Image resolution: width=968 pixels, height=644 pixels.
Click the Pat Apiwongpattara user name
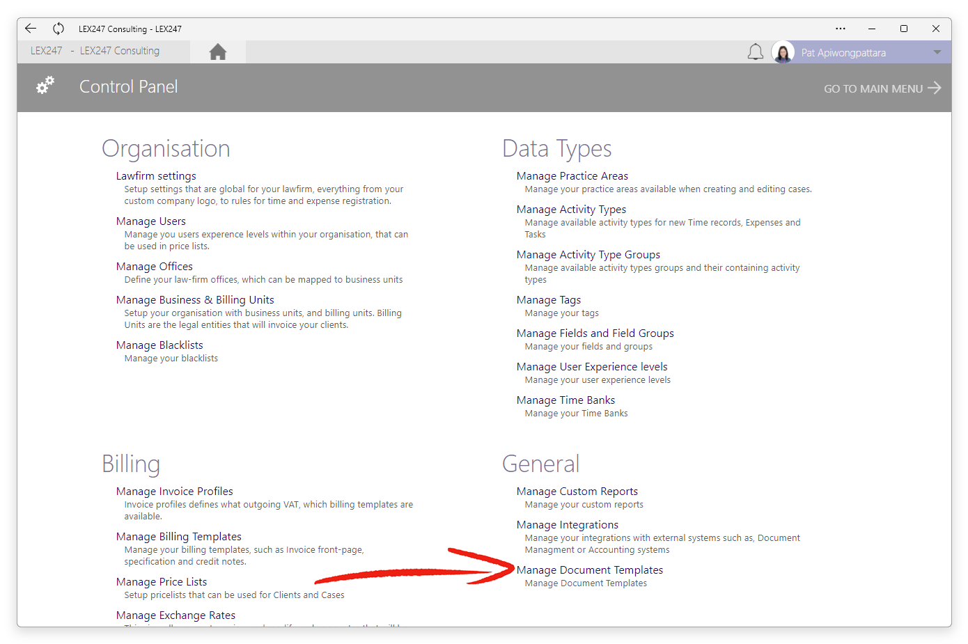coord(843,53)
